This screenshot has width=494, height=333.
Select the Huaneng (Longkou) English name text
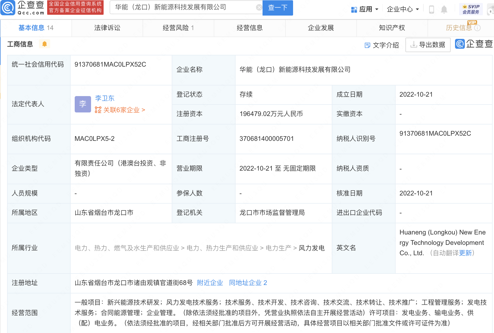(442, 243)
